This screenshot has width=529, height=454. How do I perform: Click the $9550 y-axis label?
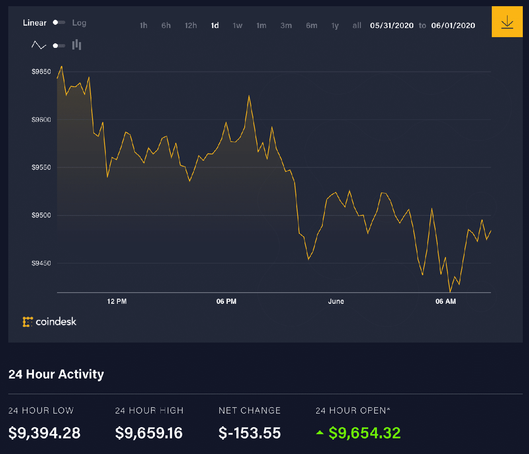[x=41, y=168]
